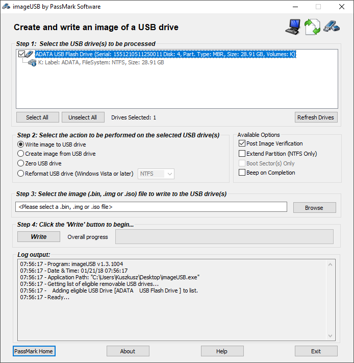The width and height of the screenshot is (354, 363).
Task: Click the green arrows document icon
Action: [x=312, y=27]
